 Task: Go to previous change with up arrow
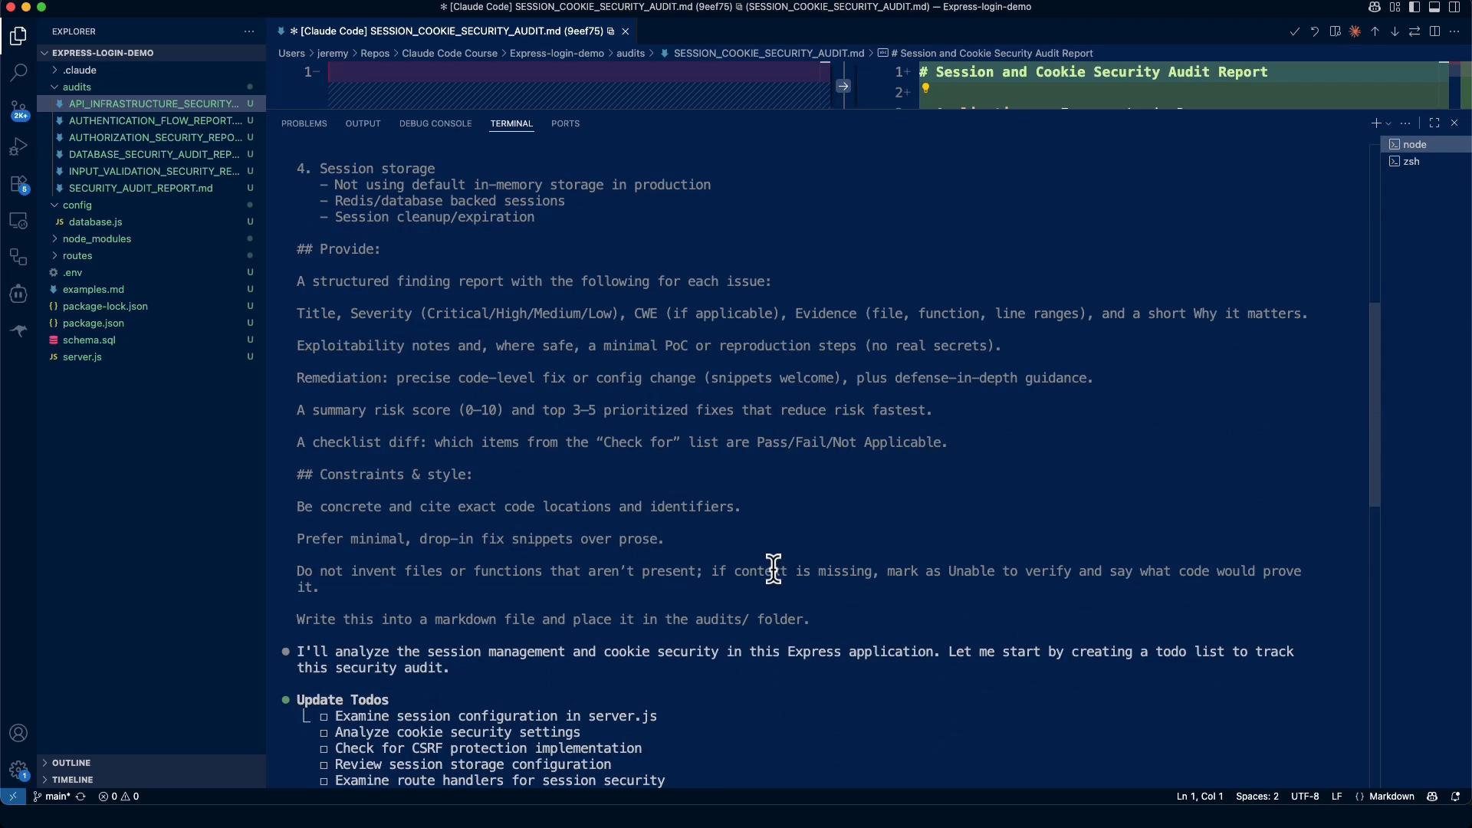pyautogui.click(x=1375, y=31)
